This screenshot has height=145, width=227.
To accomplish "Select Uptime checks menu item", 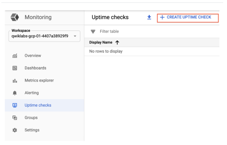I will click(44, 106).
